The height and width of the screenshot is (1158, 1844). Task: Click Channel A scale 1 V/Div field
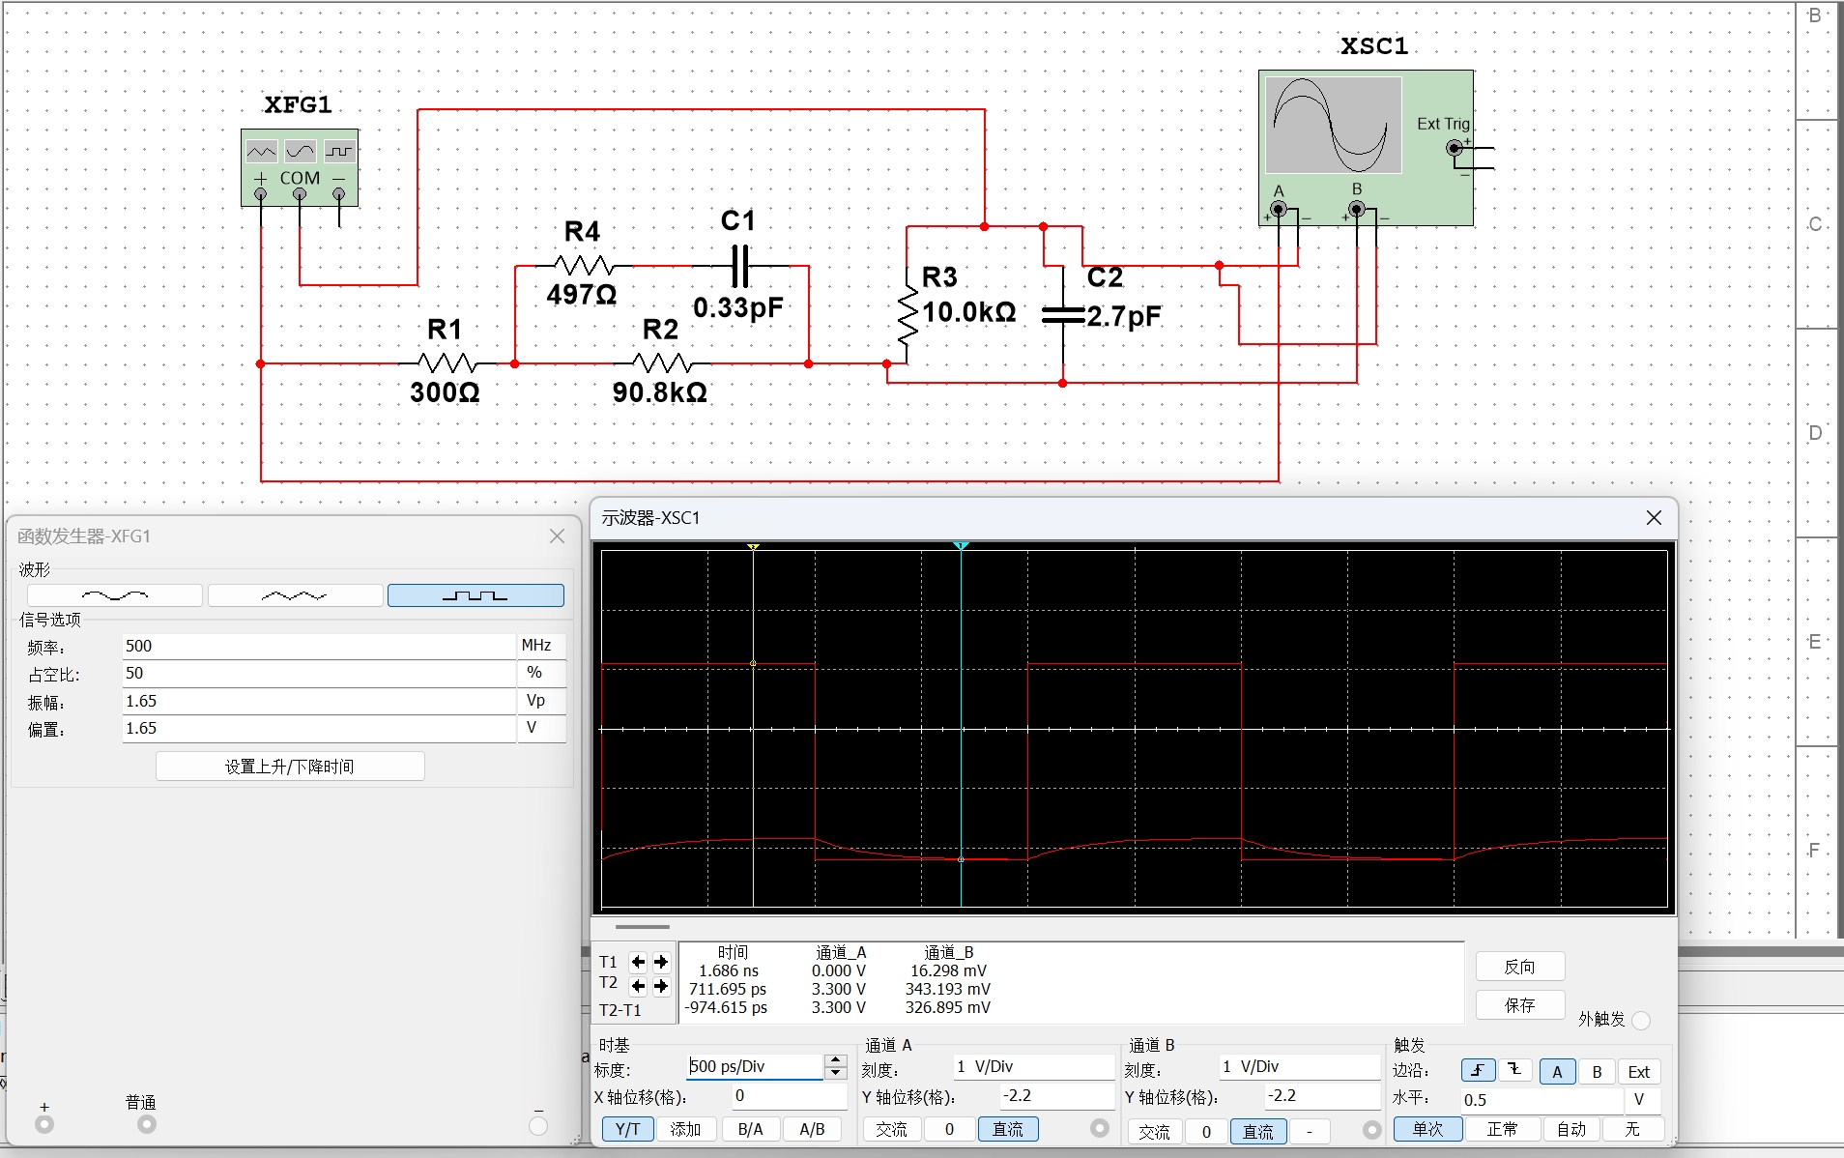click(1033, 1066)
